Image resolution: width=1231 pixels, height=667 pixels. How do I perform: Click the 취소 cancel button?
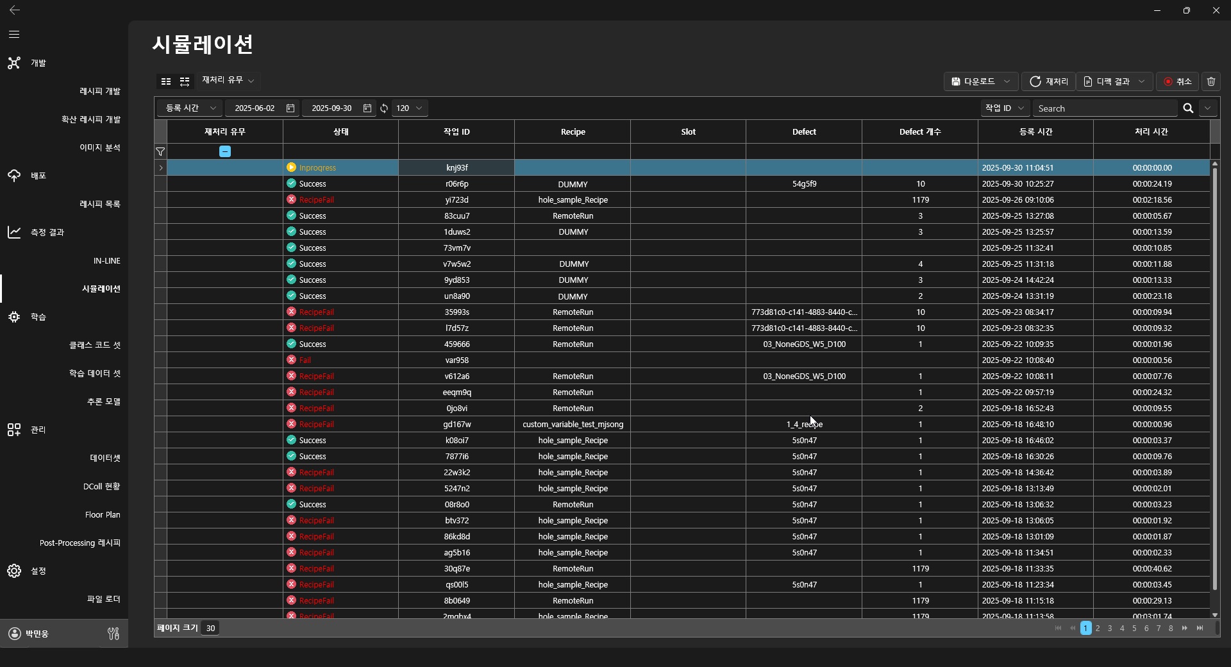click(1178, 81)
